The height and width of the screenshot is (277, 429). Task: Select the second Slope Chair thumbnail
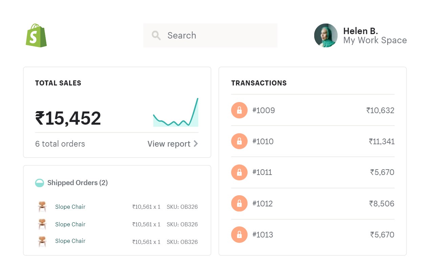point(42,224)
